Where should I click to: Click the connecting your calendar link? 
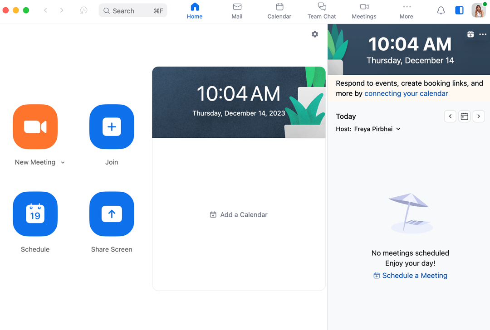pos(406,93)
